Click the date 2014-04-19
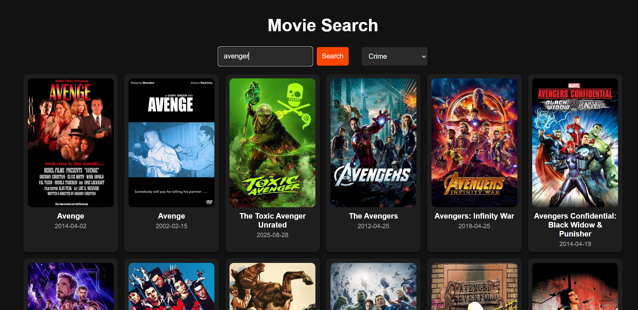 tap(575, 244)
